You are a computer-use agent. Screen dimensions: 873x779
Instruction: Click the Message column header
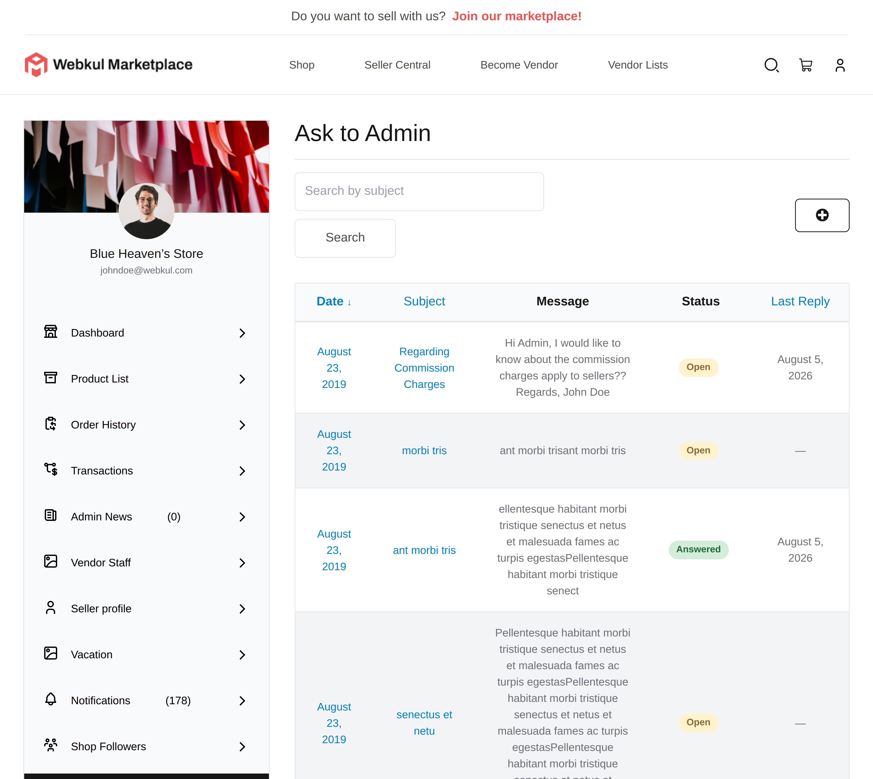point(563,301)
